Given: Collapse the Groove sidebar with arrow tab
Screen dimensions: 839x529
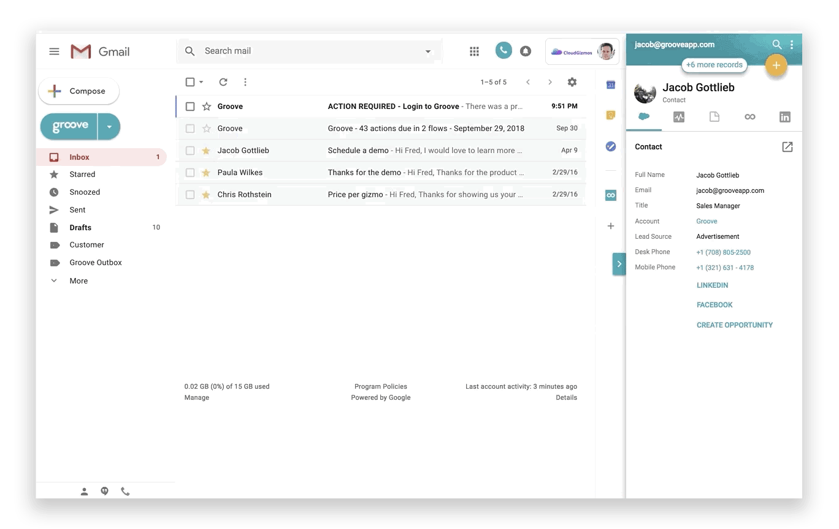Looking at the screenshot, I should point(619,264).
